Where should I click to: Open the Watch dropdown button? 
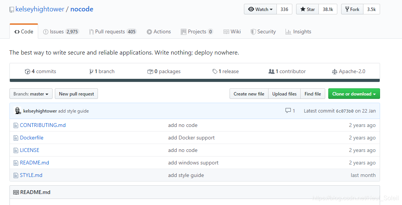pos(260,9)
